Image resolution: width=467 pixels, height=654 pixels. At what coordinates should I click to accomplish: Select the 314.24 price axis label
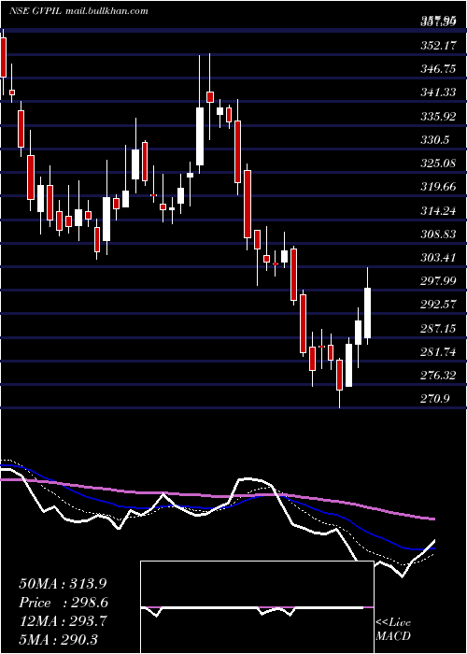(x=438, y=211)
